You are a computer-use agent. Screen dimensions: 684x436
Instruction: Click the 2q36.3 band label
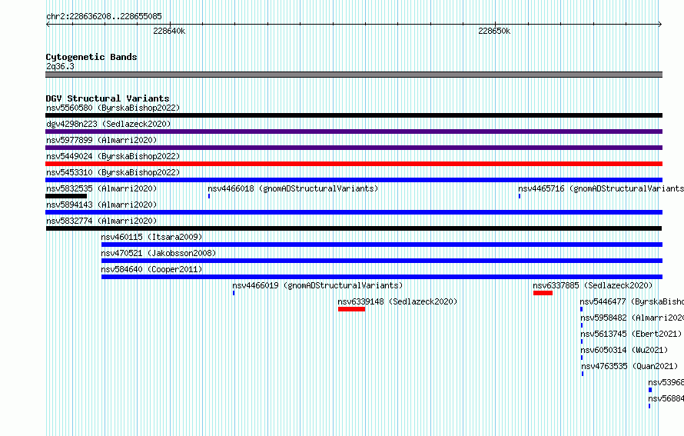[60, 66]
